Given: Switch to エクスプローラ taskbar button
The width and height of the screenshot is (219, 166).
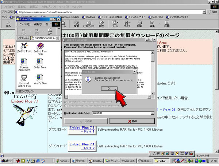Looking at the screenshot, I should point(112,161).
